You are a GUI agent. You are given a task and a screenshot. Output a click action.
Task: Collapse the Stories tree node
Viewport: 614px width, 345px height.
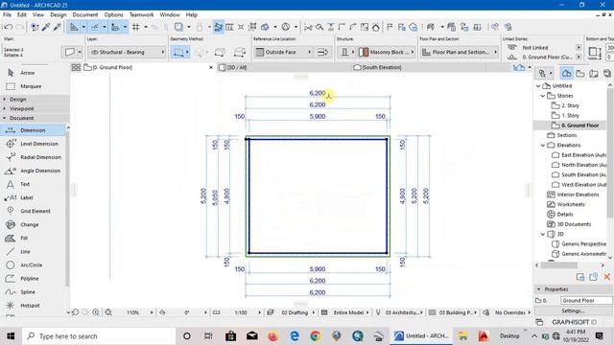coord(543,96)
